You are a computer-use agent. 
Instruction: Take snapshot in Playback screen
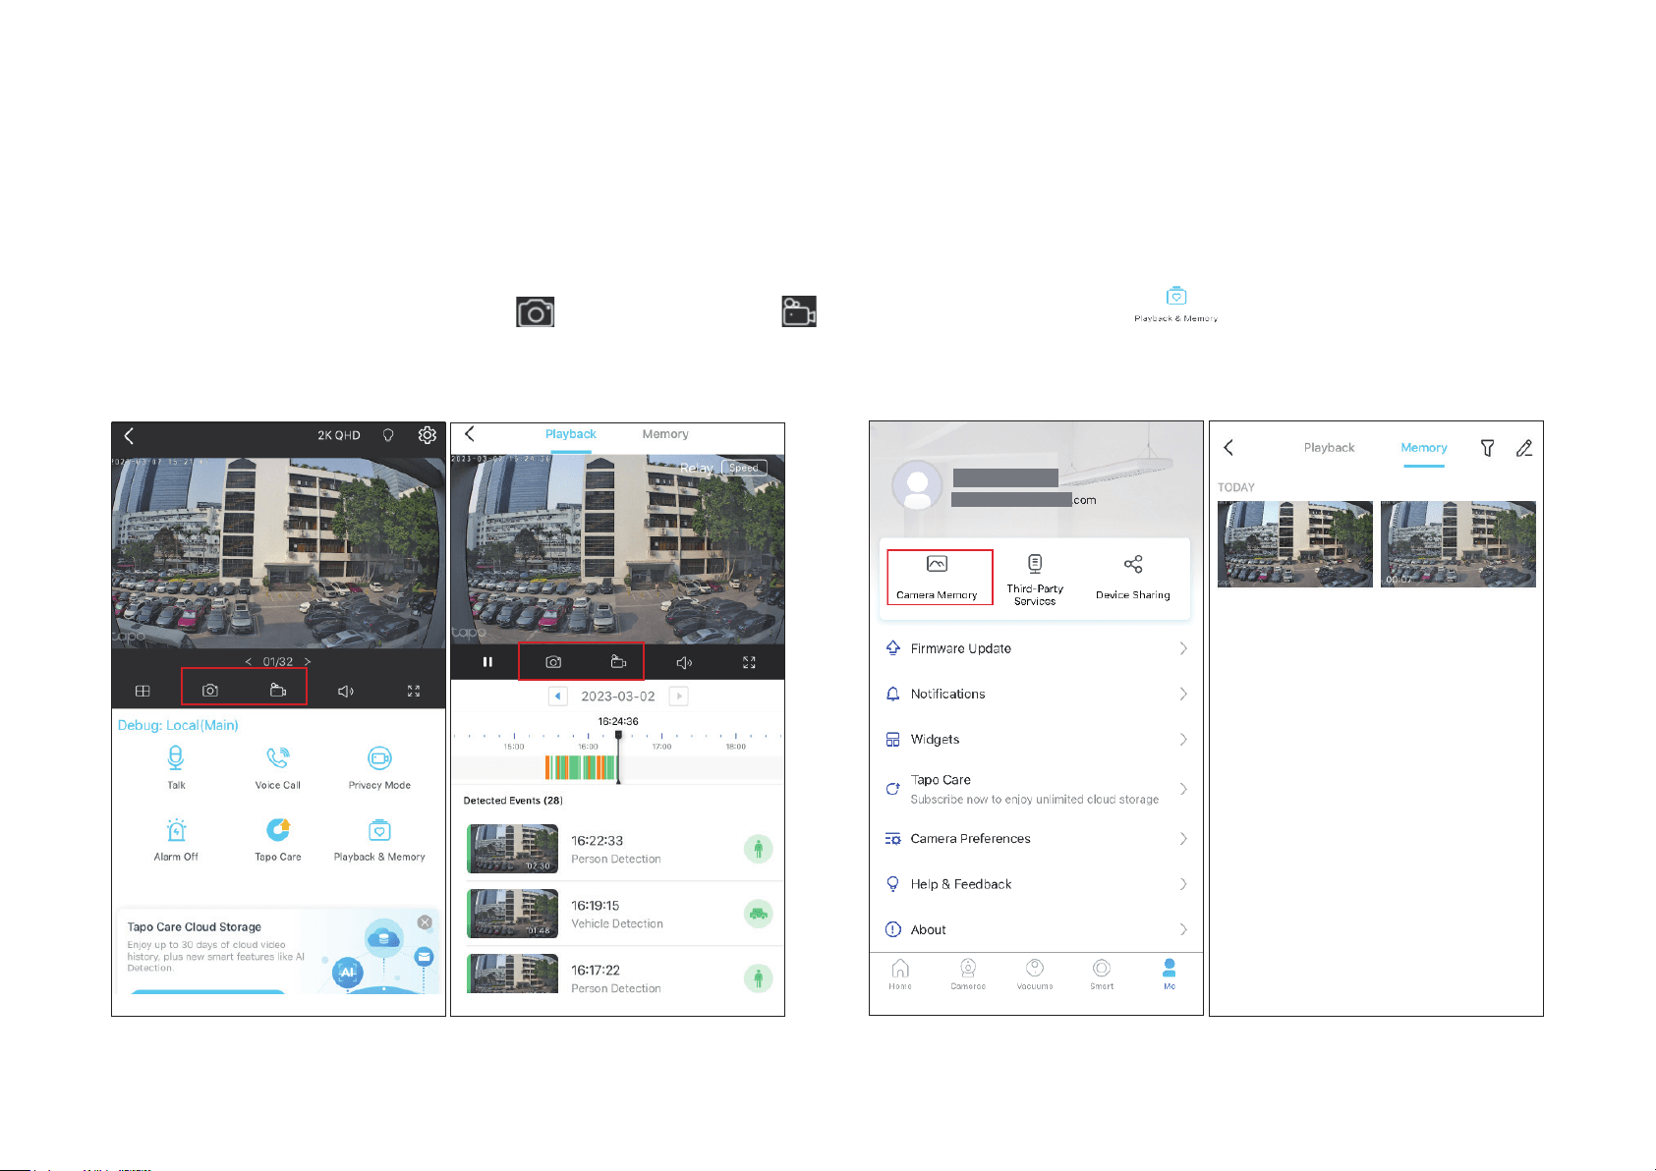coord(554,662)
